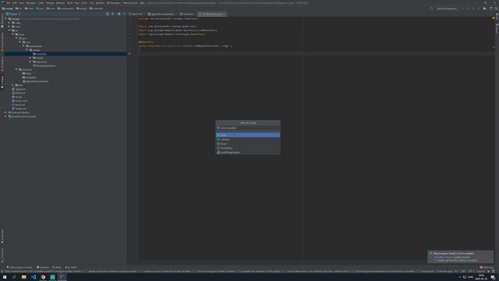499x281 pixels.
Task: Select Class in the New Java Class popup
Action: (248, 135)
